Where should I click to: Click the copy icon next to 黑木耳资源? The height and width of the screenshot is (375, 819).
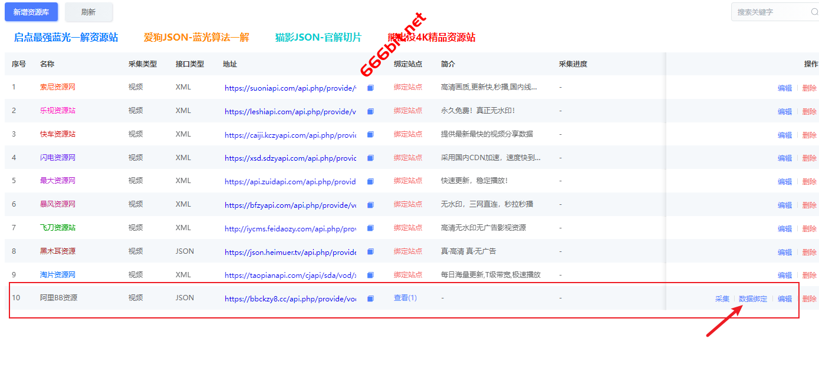(370, 251)
